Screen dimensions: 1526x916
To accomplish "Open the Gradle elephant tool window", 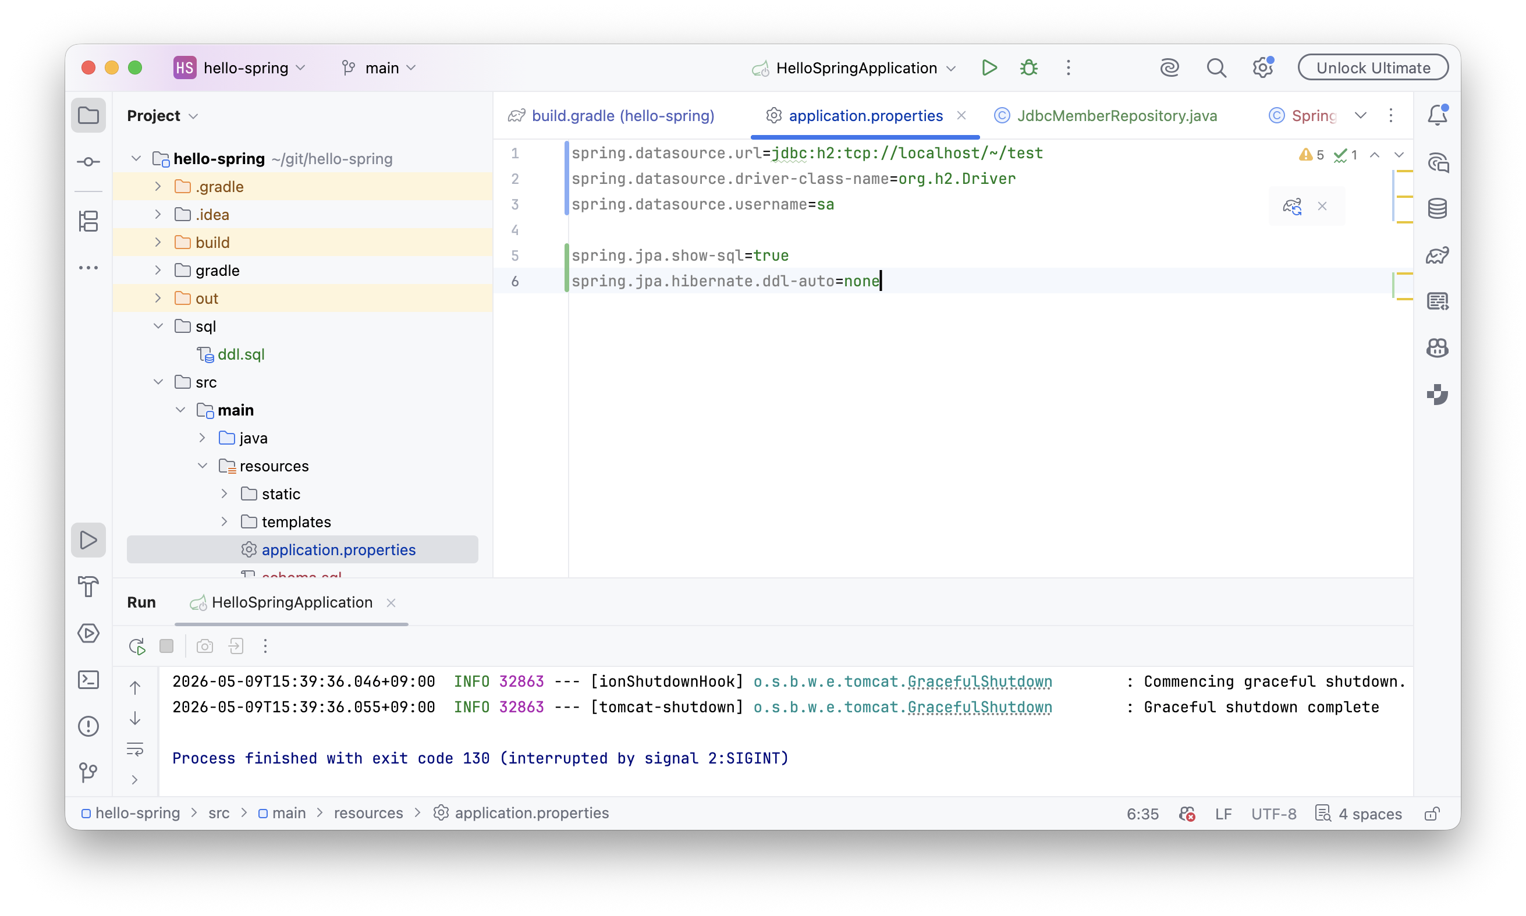I will point(1437,255).
